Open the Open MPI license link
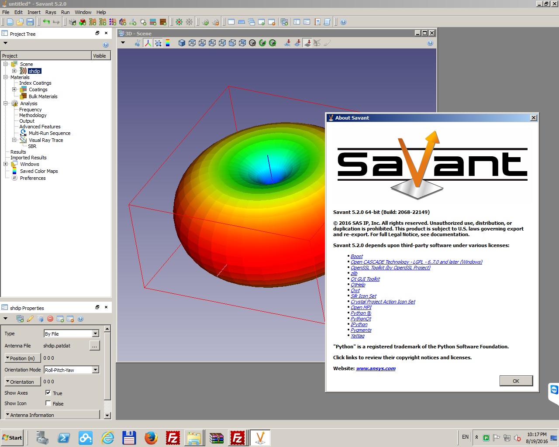This screenshot has height=447, width=559. point(361,307)
